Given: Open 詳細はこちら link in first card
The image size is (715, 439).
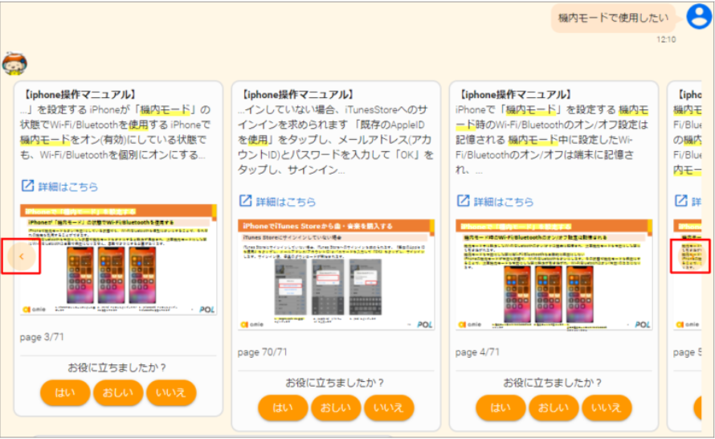Looking at the screenshot, I should click(x=67, y=187).
